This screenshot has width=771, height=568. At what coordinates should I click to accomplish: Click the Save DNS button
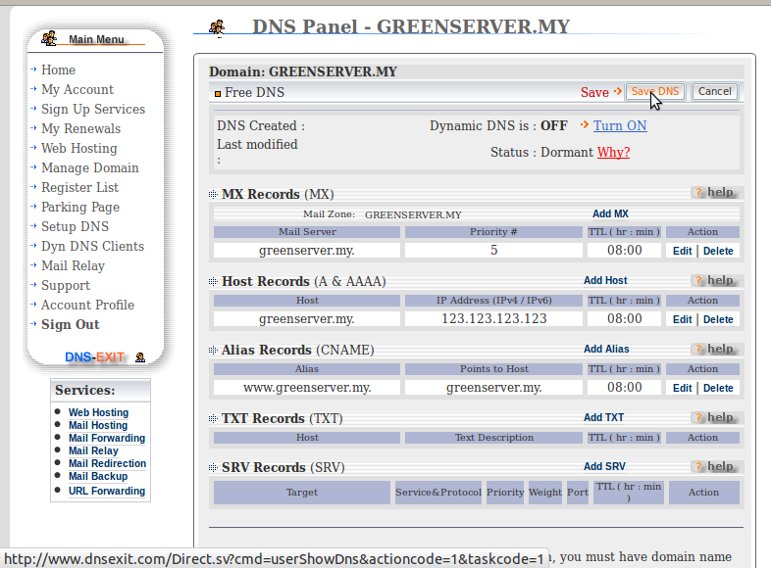(655, 91)
